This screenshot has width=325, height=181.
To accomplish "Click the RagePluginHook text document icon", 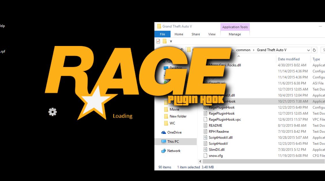I will click(x=205, y=113).
